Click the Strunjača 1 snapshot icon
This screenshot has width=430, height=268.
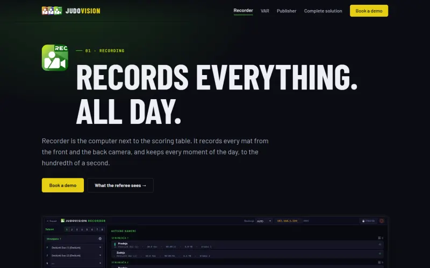pyautogui.click(x=381, y=238)
